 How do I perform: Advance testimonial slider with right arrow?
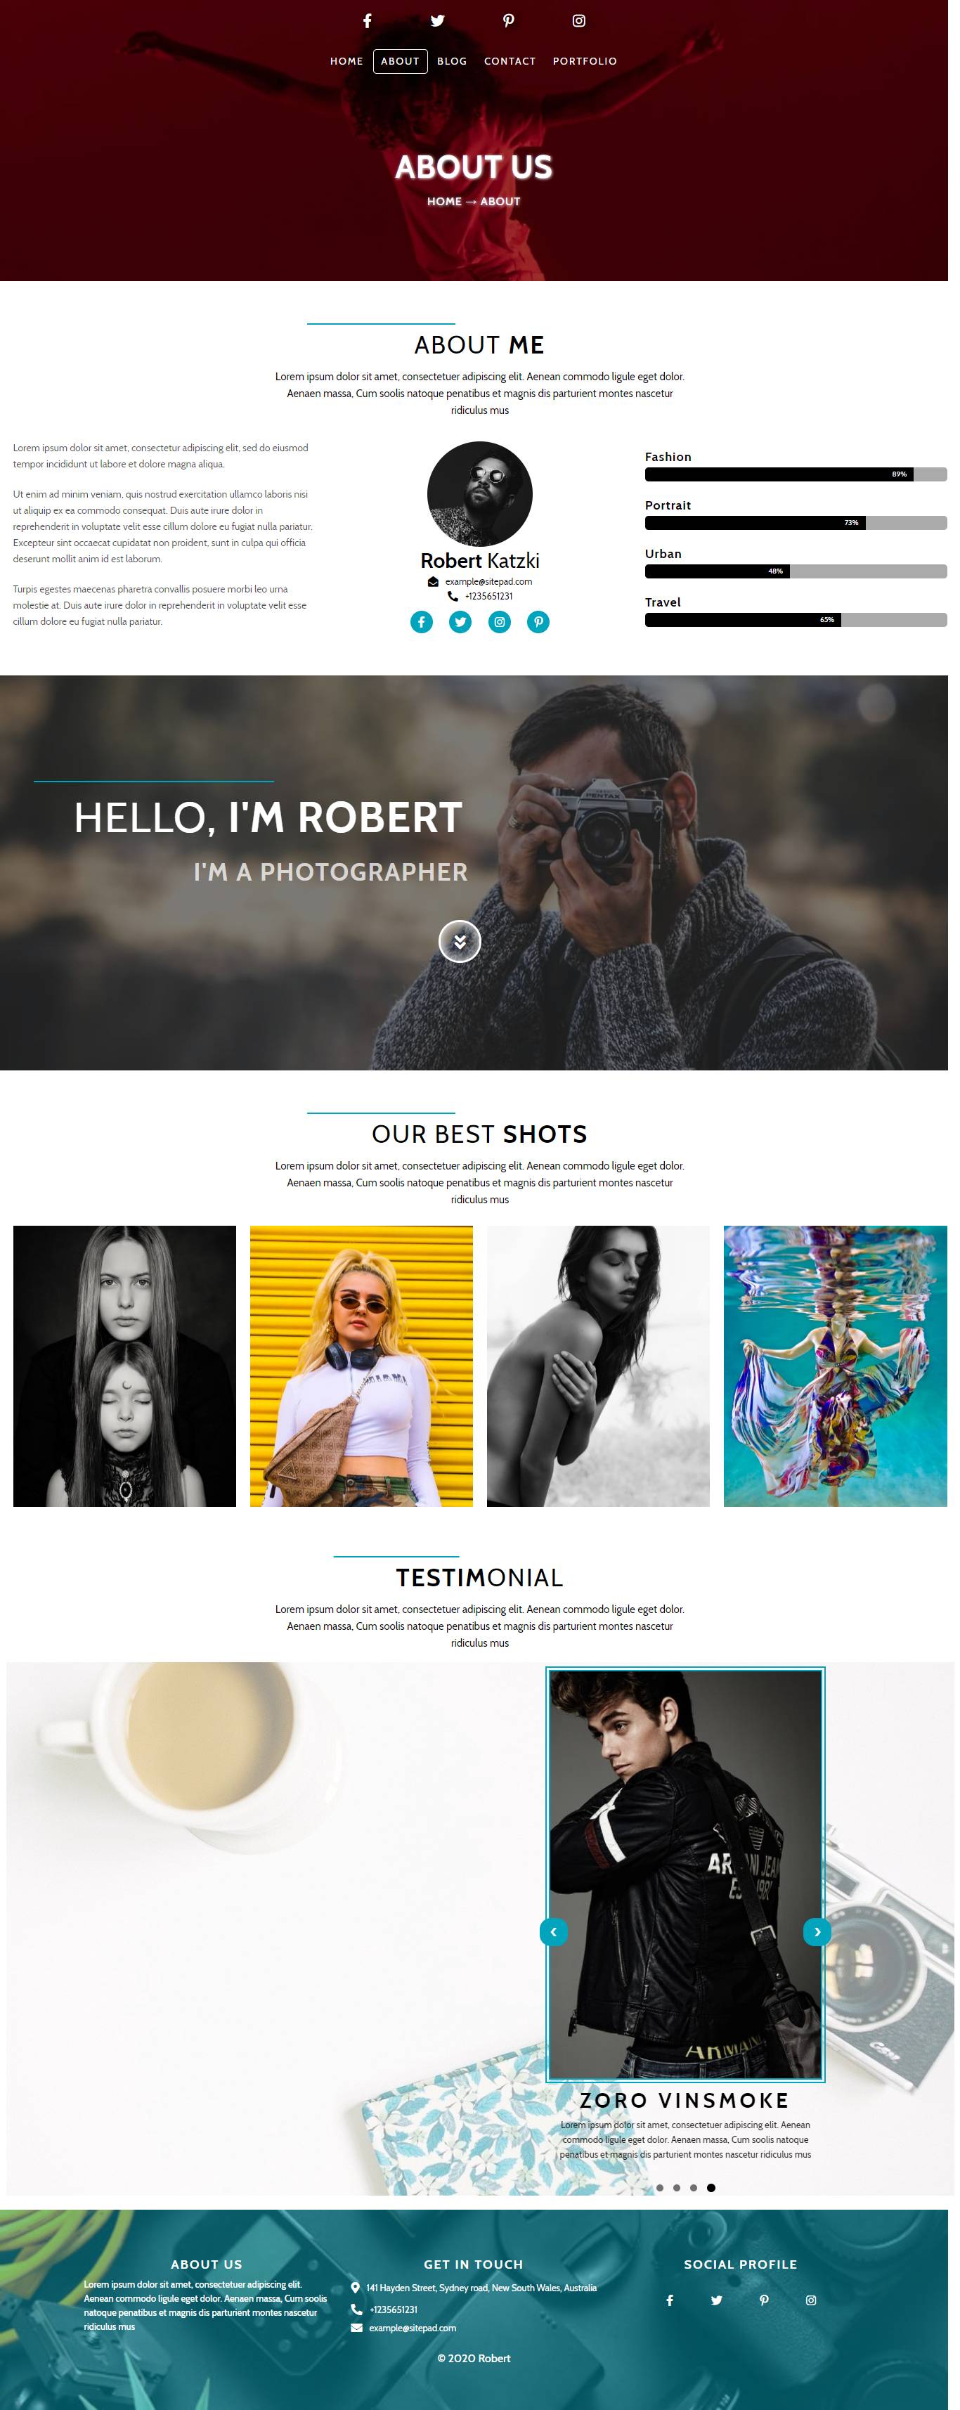coord(817,1931)
